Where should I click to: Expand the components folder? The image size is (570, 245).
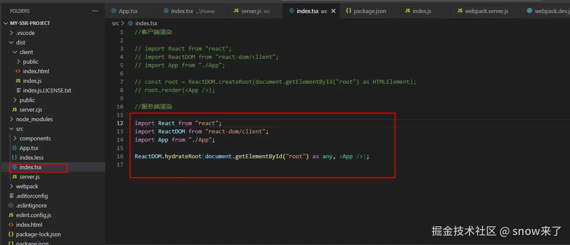[x=15, y=138]
